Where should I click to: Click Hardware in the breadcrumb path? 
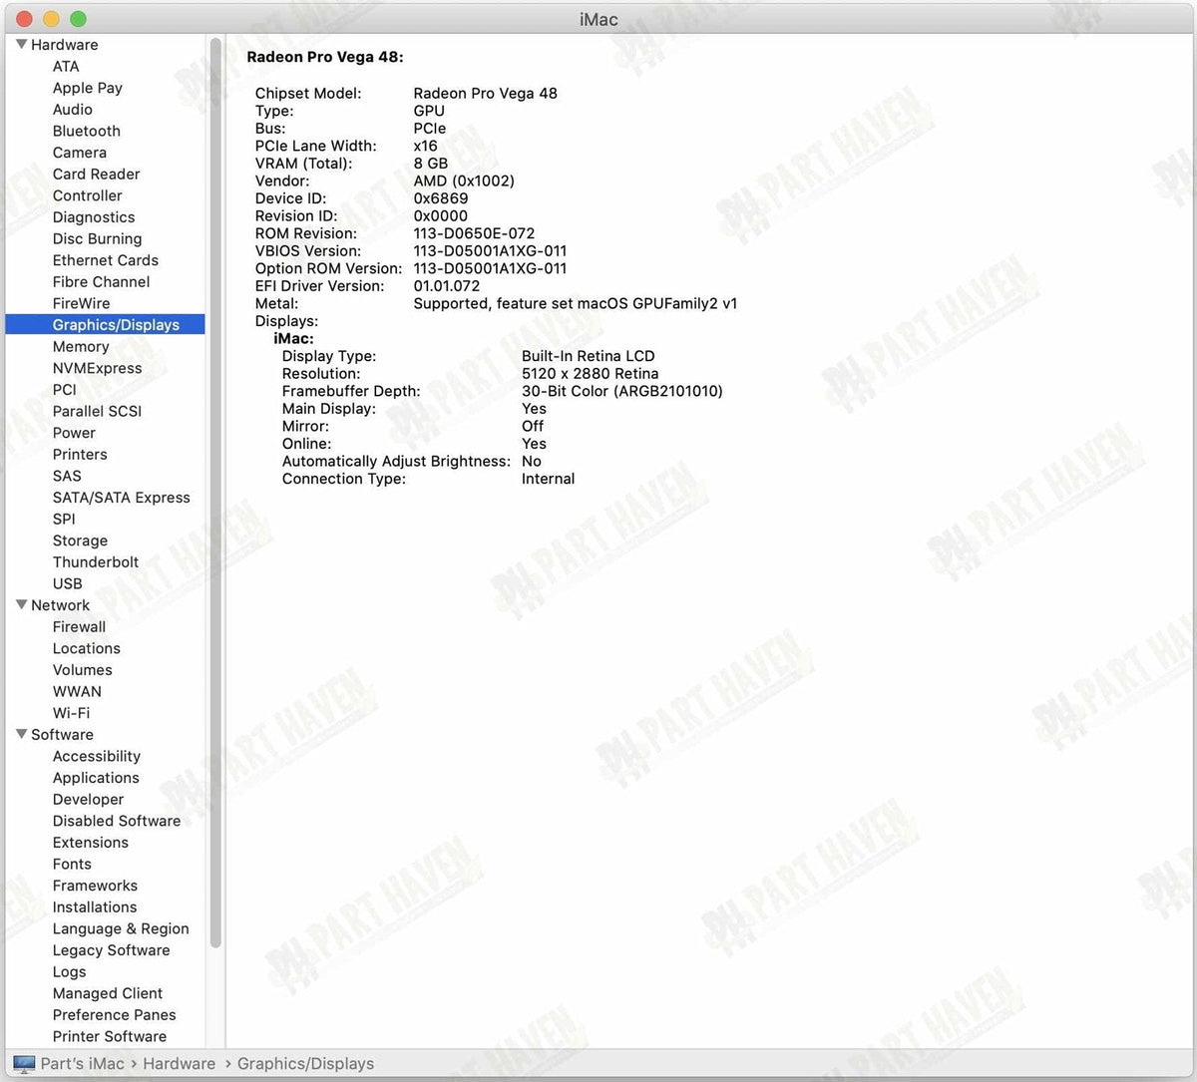[x=180, y=1063]
